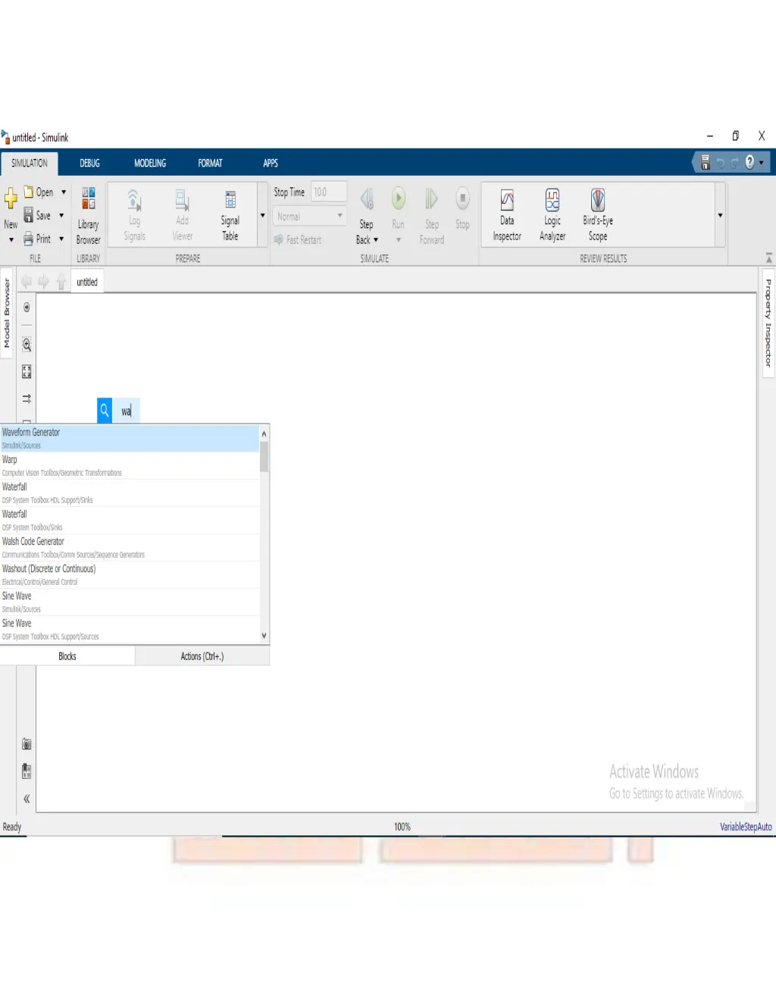Image resolution: width=776 pixels, height=1004 pixels.
Task: Click the Log Signals icon
Action: 134,200
